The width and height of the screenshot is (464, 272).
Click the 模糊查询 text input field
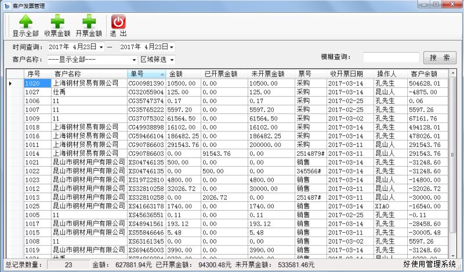coord(391,57)
